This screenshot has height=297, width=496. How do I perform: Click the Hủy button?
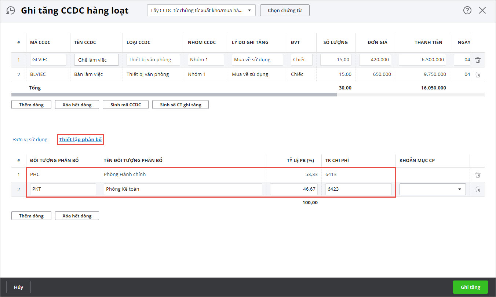[18, 287]
